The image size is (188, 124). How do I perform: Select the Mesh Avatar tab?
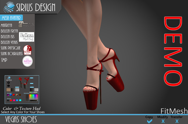[11, 18]
